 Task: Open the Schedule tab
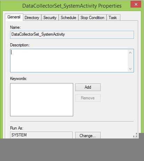pos(68,18)
